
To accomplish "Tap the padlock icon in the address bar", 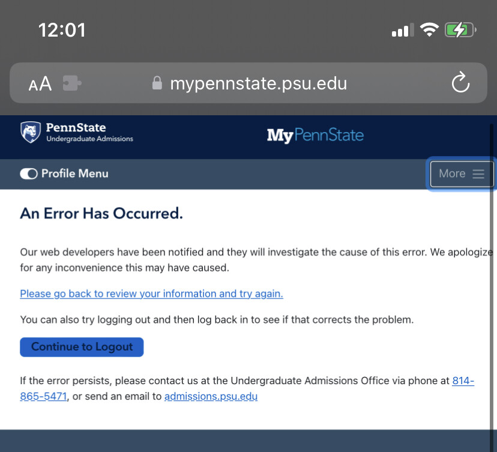I will coord(157,83).
